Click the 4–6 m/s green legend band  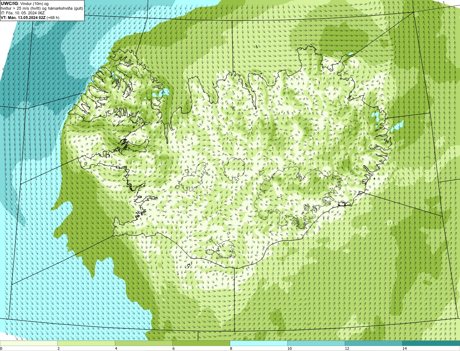144,343
